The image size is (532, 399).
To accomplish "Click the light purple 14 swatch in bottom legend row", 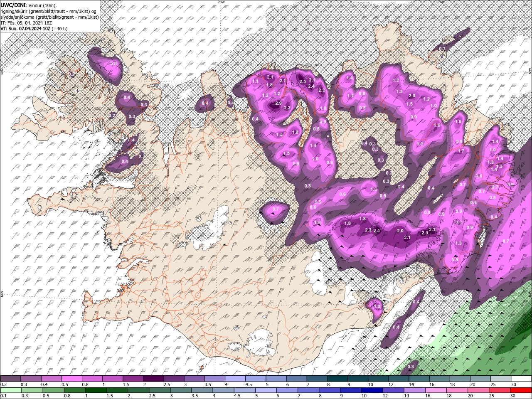I will (415, 390).
